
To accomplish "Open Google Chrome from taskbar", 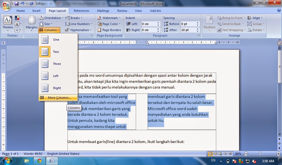I will click(39, 161).
